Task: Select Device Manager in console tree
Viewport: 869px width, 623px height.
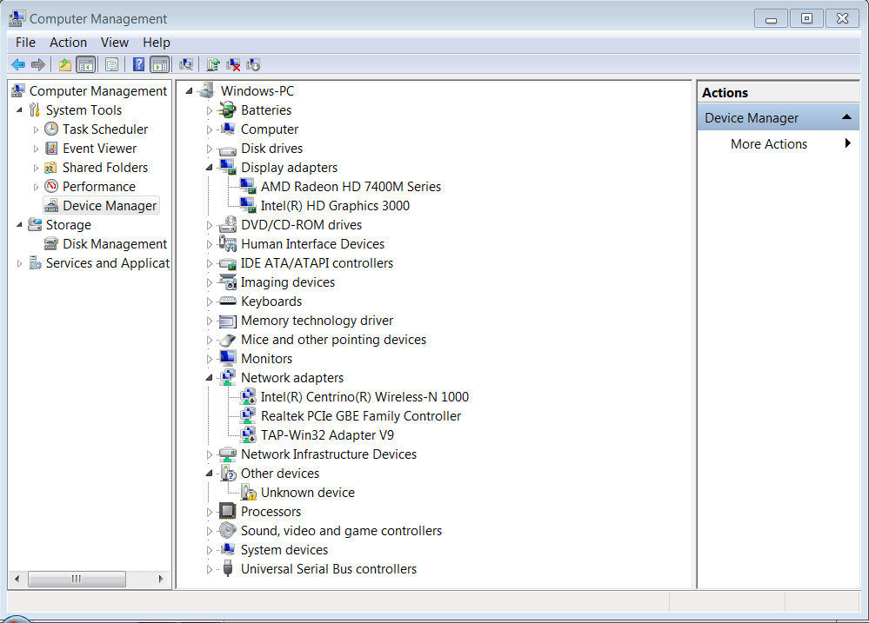Action: click(x=110, y=205)
